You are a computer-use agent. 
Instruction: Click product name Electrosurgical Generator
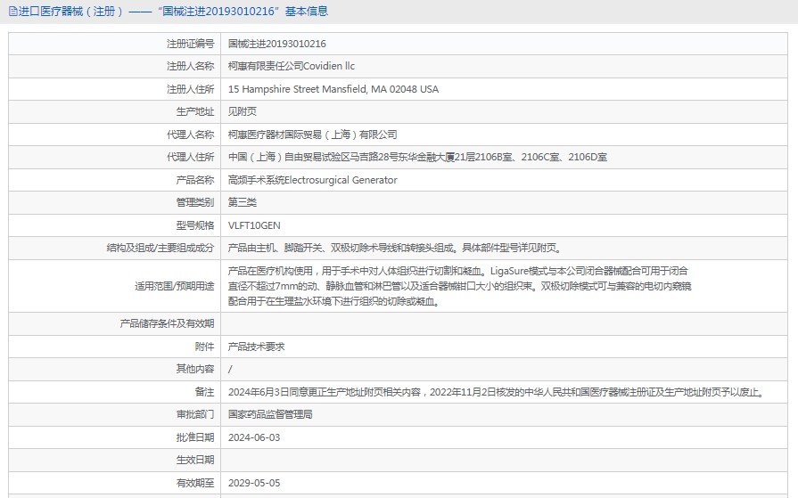point(313,180)
